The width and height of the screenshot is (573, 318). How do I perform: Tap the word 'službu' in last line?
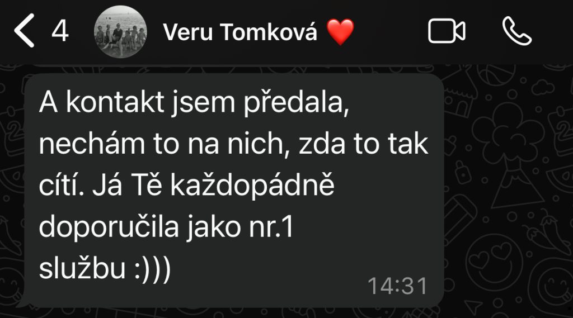(x=82, y=268)
